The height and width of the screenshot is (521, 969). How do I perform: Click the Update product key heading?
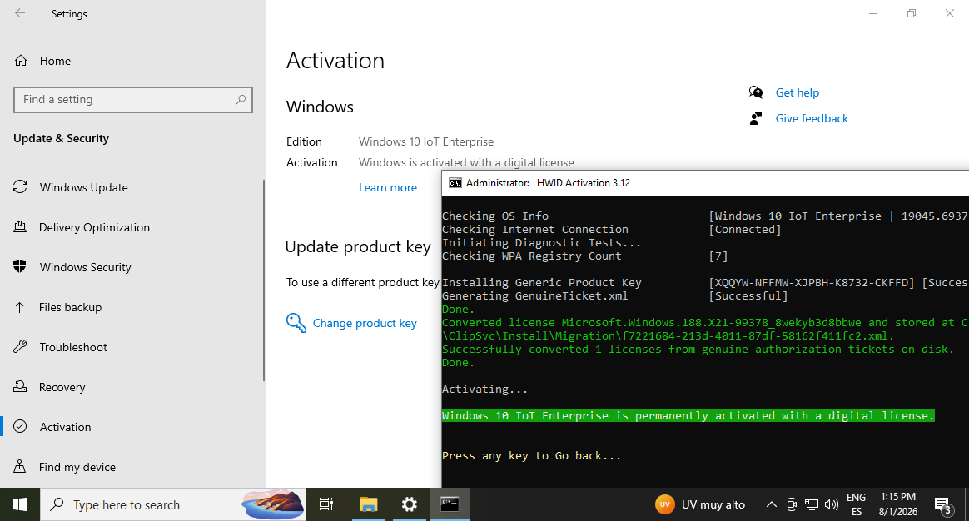click(x=358, y=246)
